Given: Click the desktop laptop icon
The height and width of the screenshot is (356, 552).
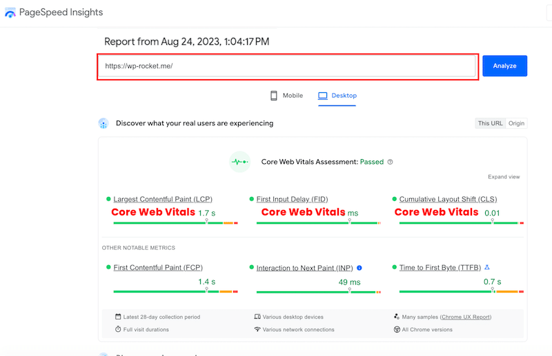Looking at the screenshot, I should (322, 96).
